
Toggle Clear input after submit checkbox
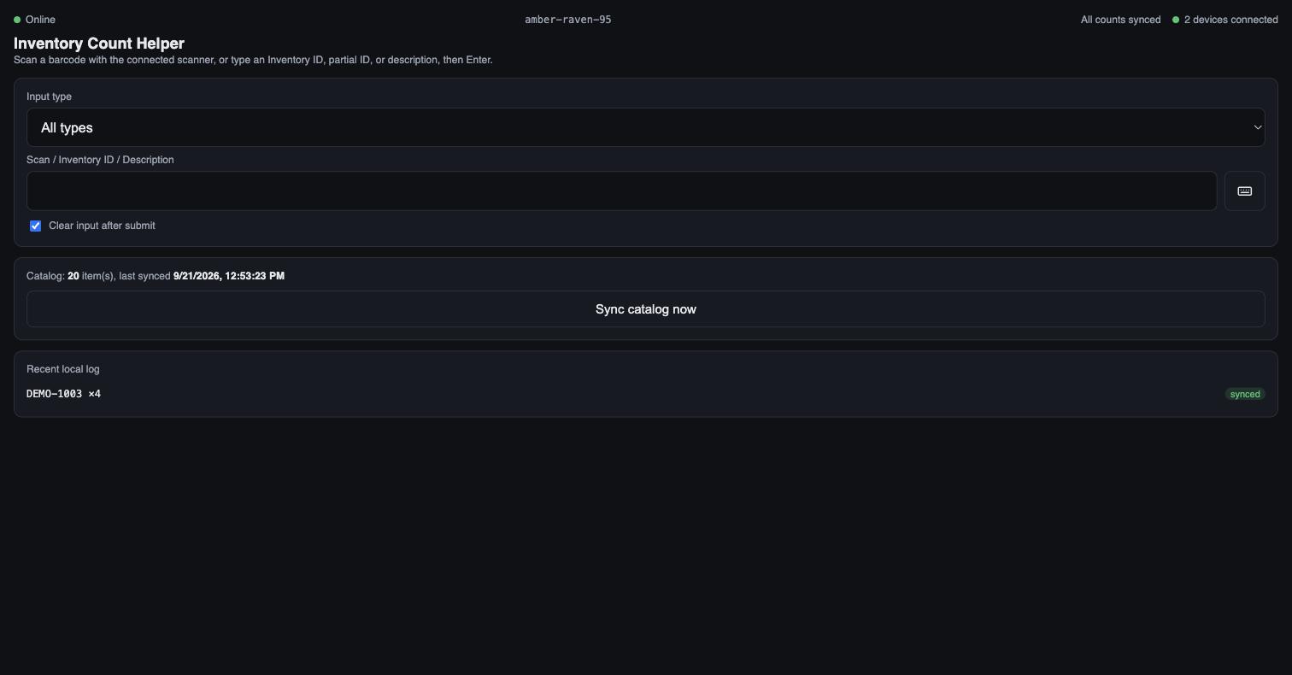click(35, 226)
